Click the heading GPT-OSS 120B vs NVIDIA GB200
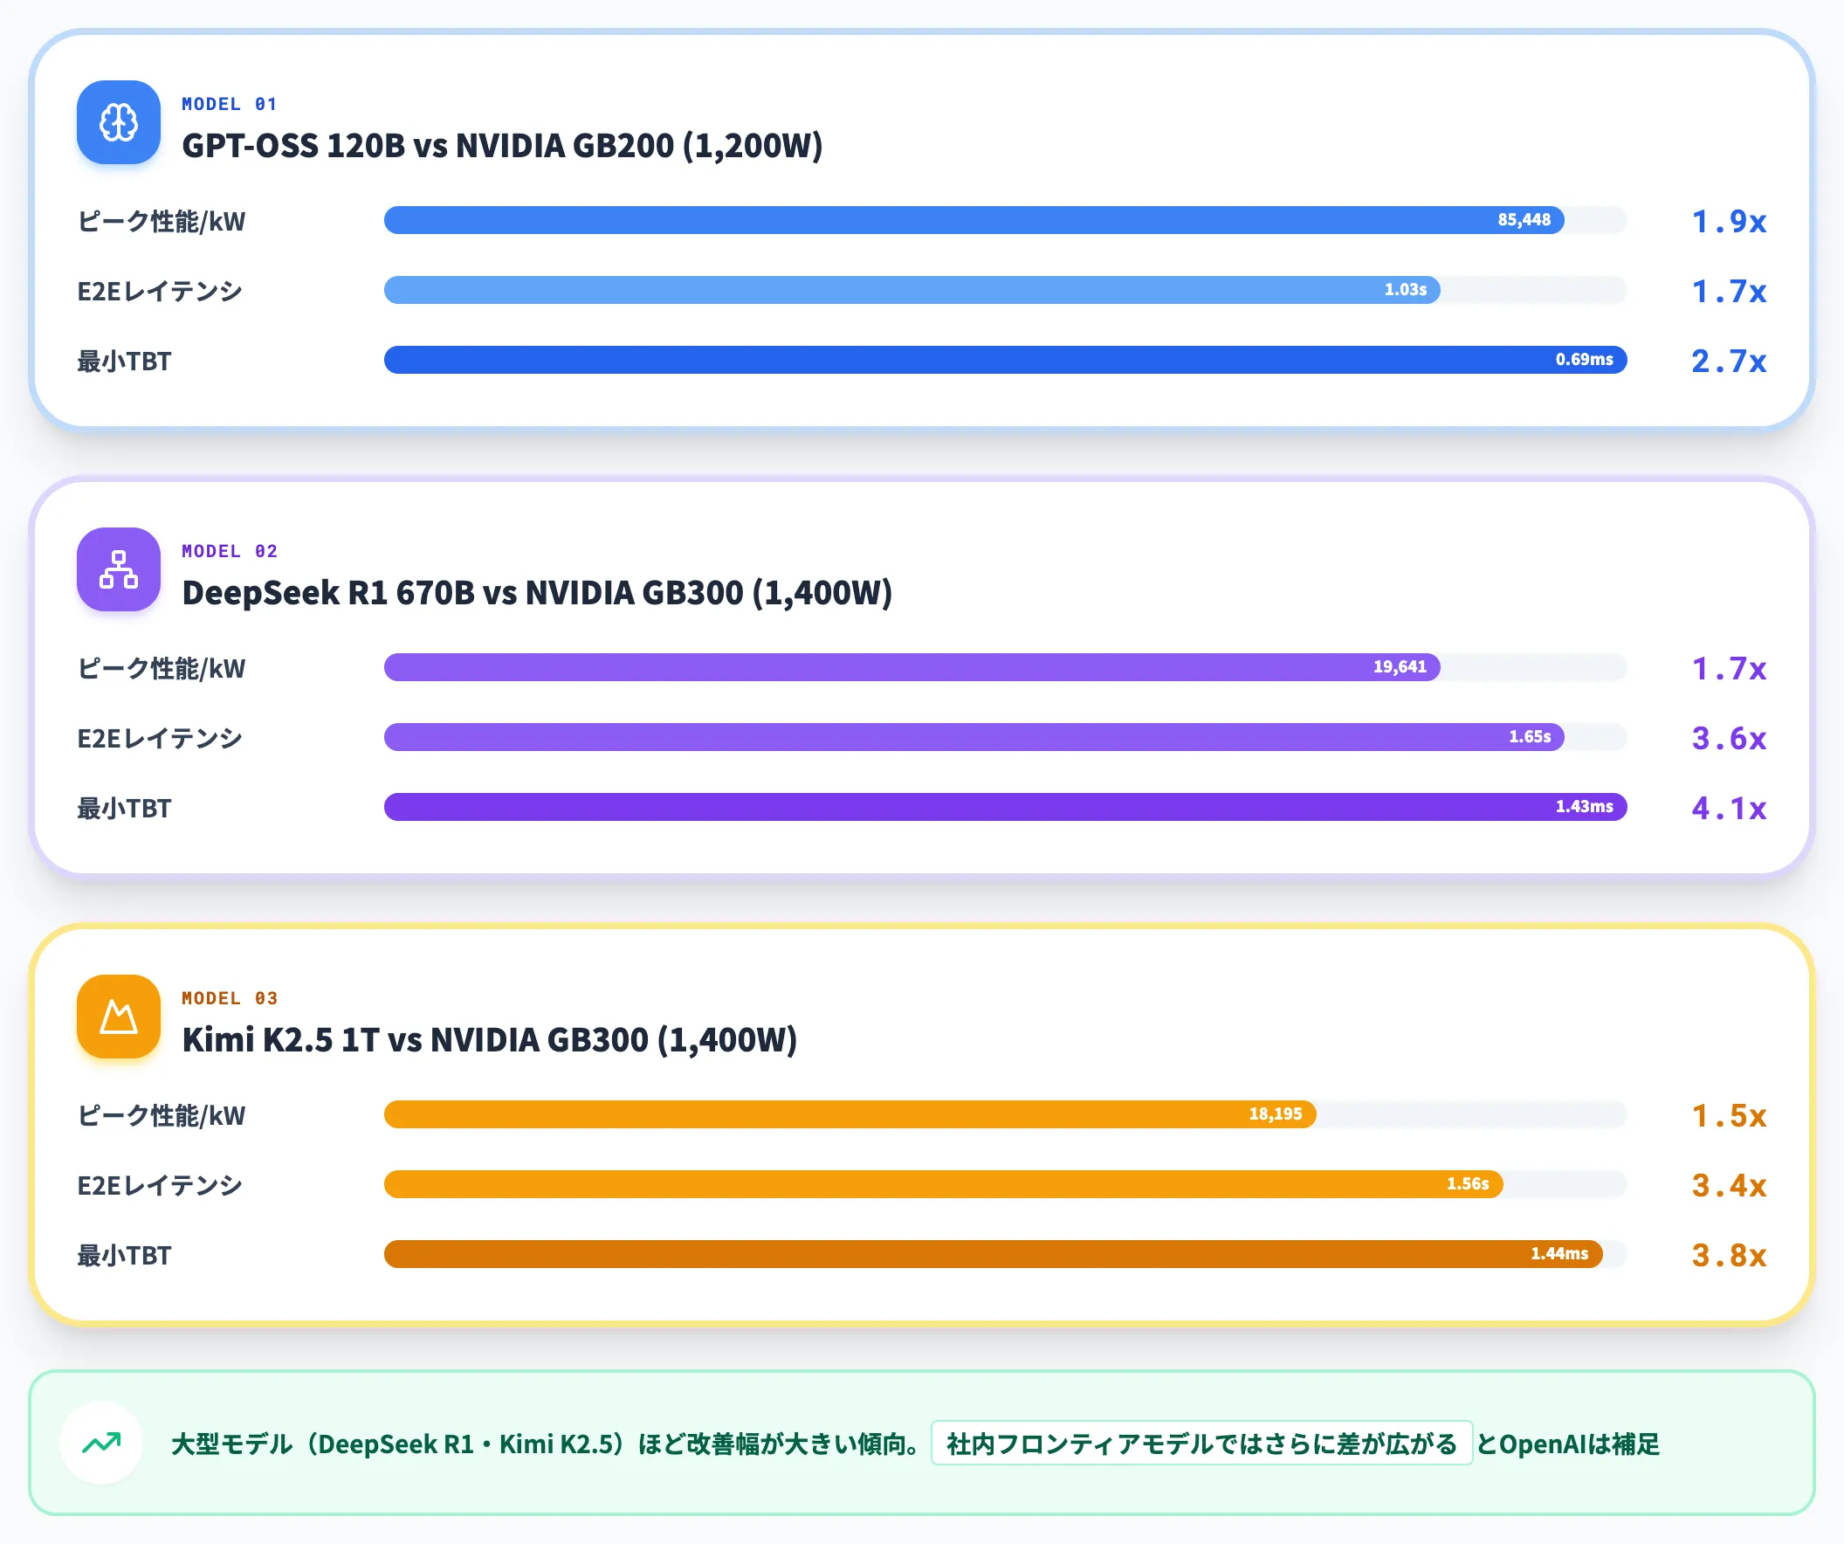1844x1544 pixels. [502, 146]
